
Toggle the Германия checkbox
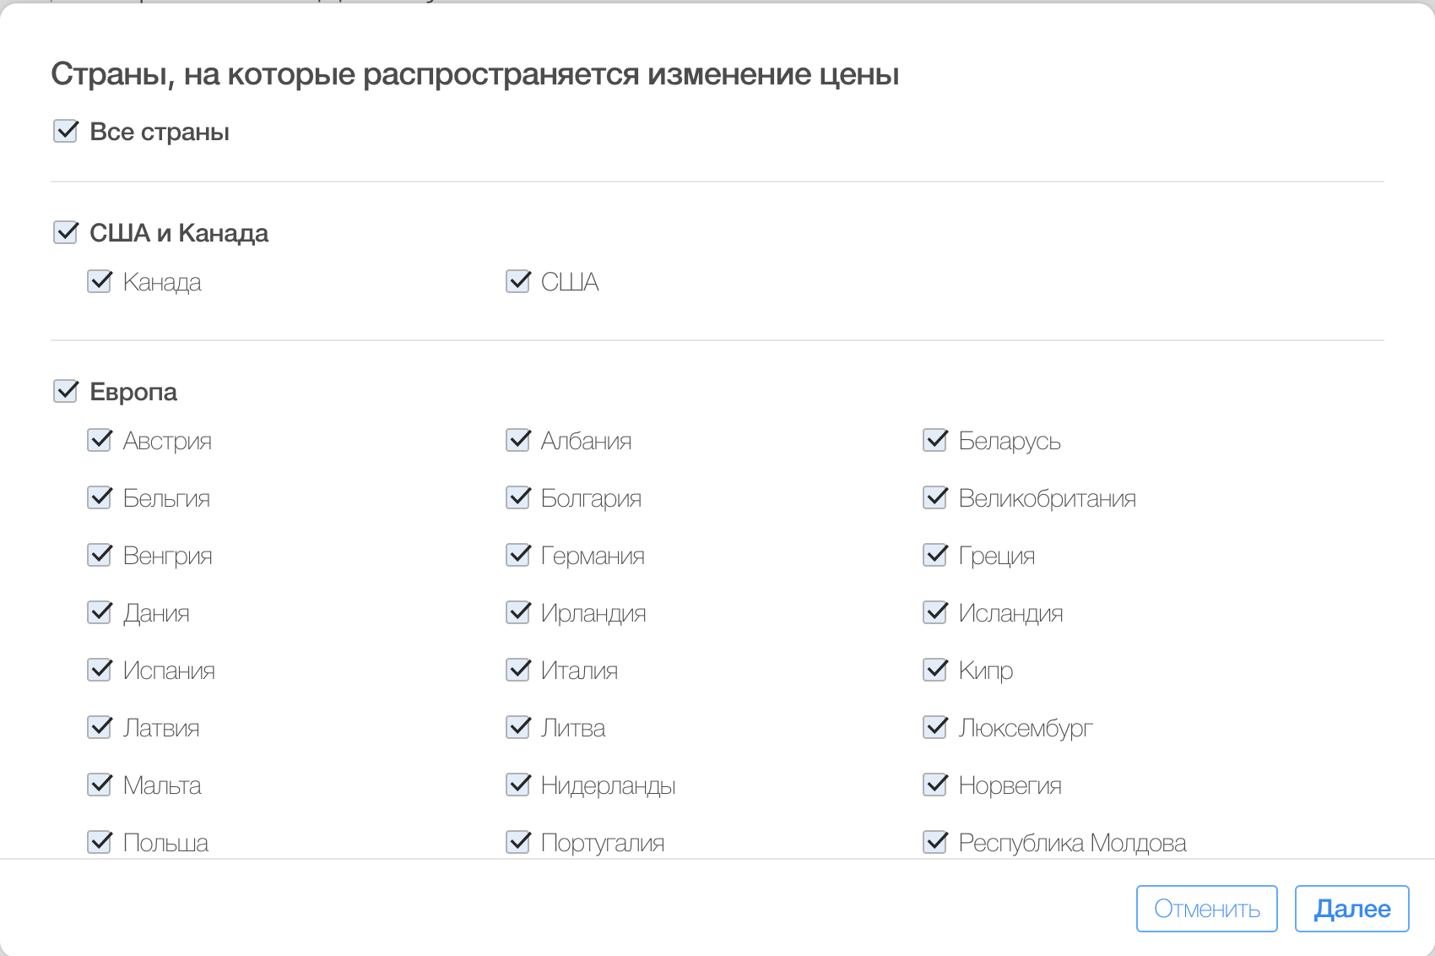click(517, 554)
